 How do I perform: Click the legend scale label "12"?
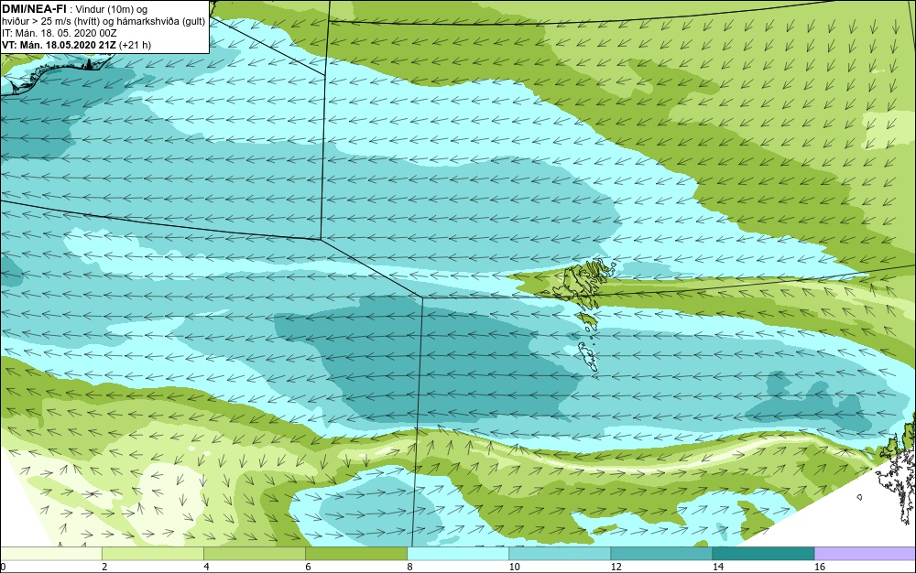[x=616, y=567]
